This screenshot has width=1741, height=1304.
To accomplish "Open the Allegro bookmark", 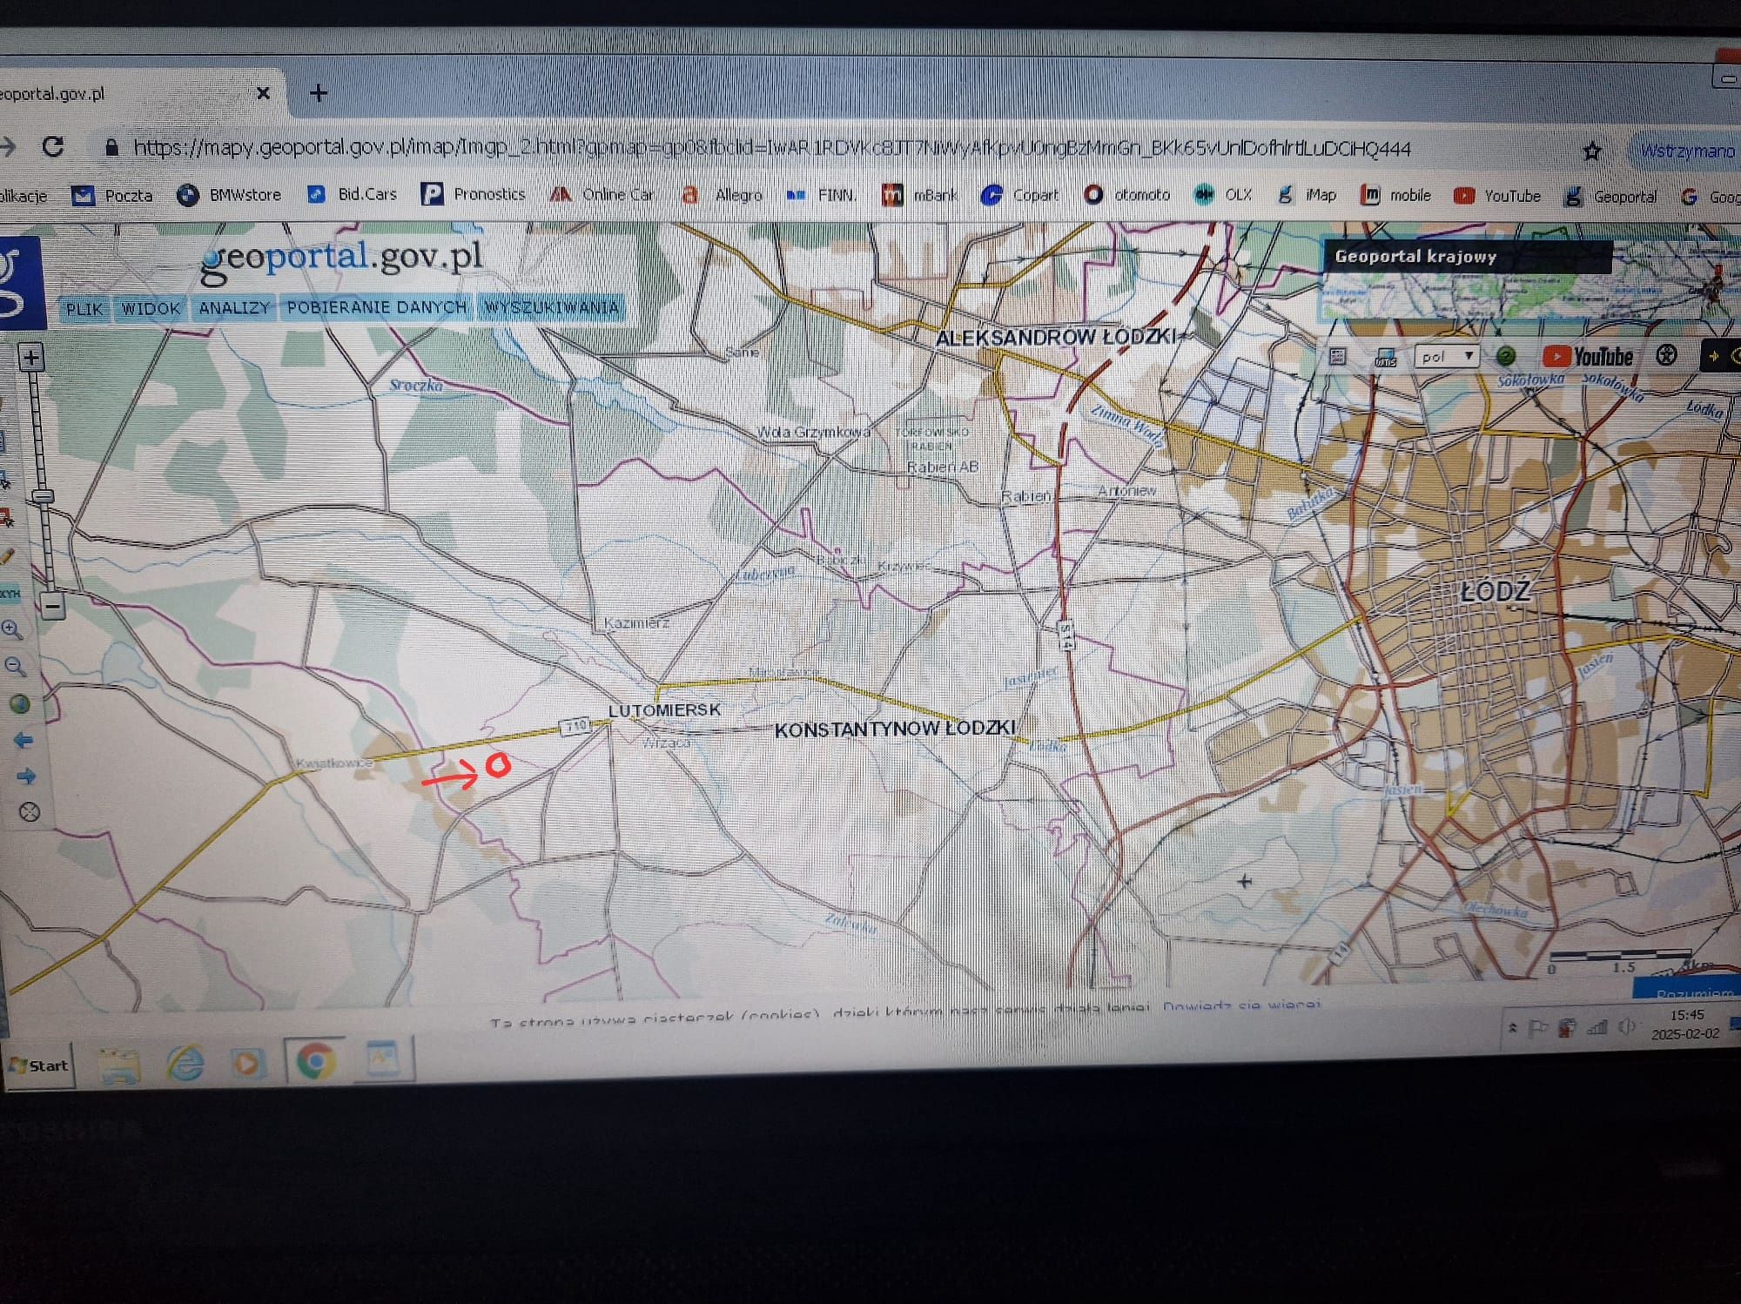I will [722, 194].
